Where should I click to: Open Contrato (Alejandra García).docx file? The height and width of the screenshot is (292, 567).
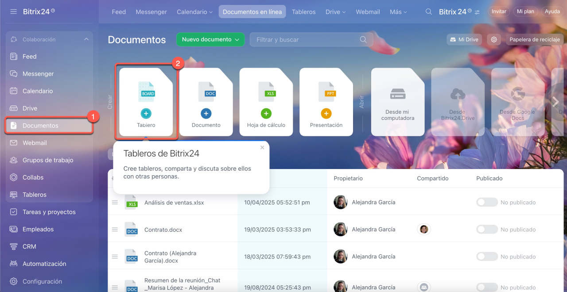click(170, 257)
